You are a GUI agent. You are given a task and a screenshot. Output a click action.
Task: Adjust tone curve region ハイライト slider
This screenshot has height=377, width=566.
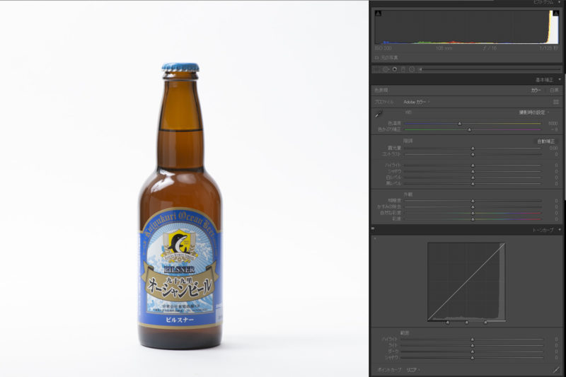tap(472, 339)
